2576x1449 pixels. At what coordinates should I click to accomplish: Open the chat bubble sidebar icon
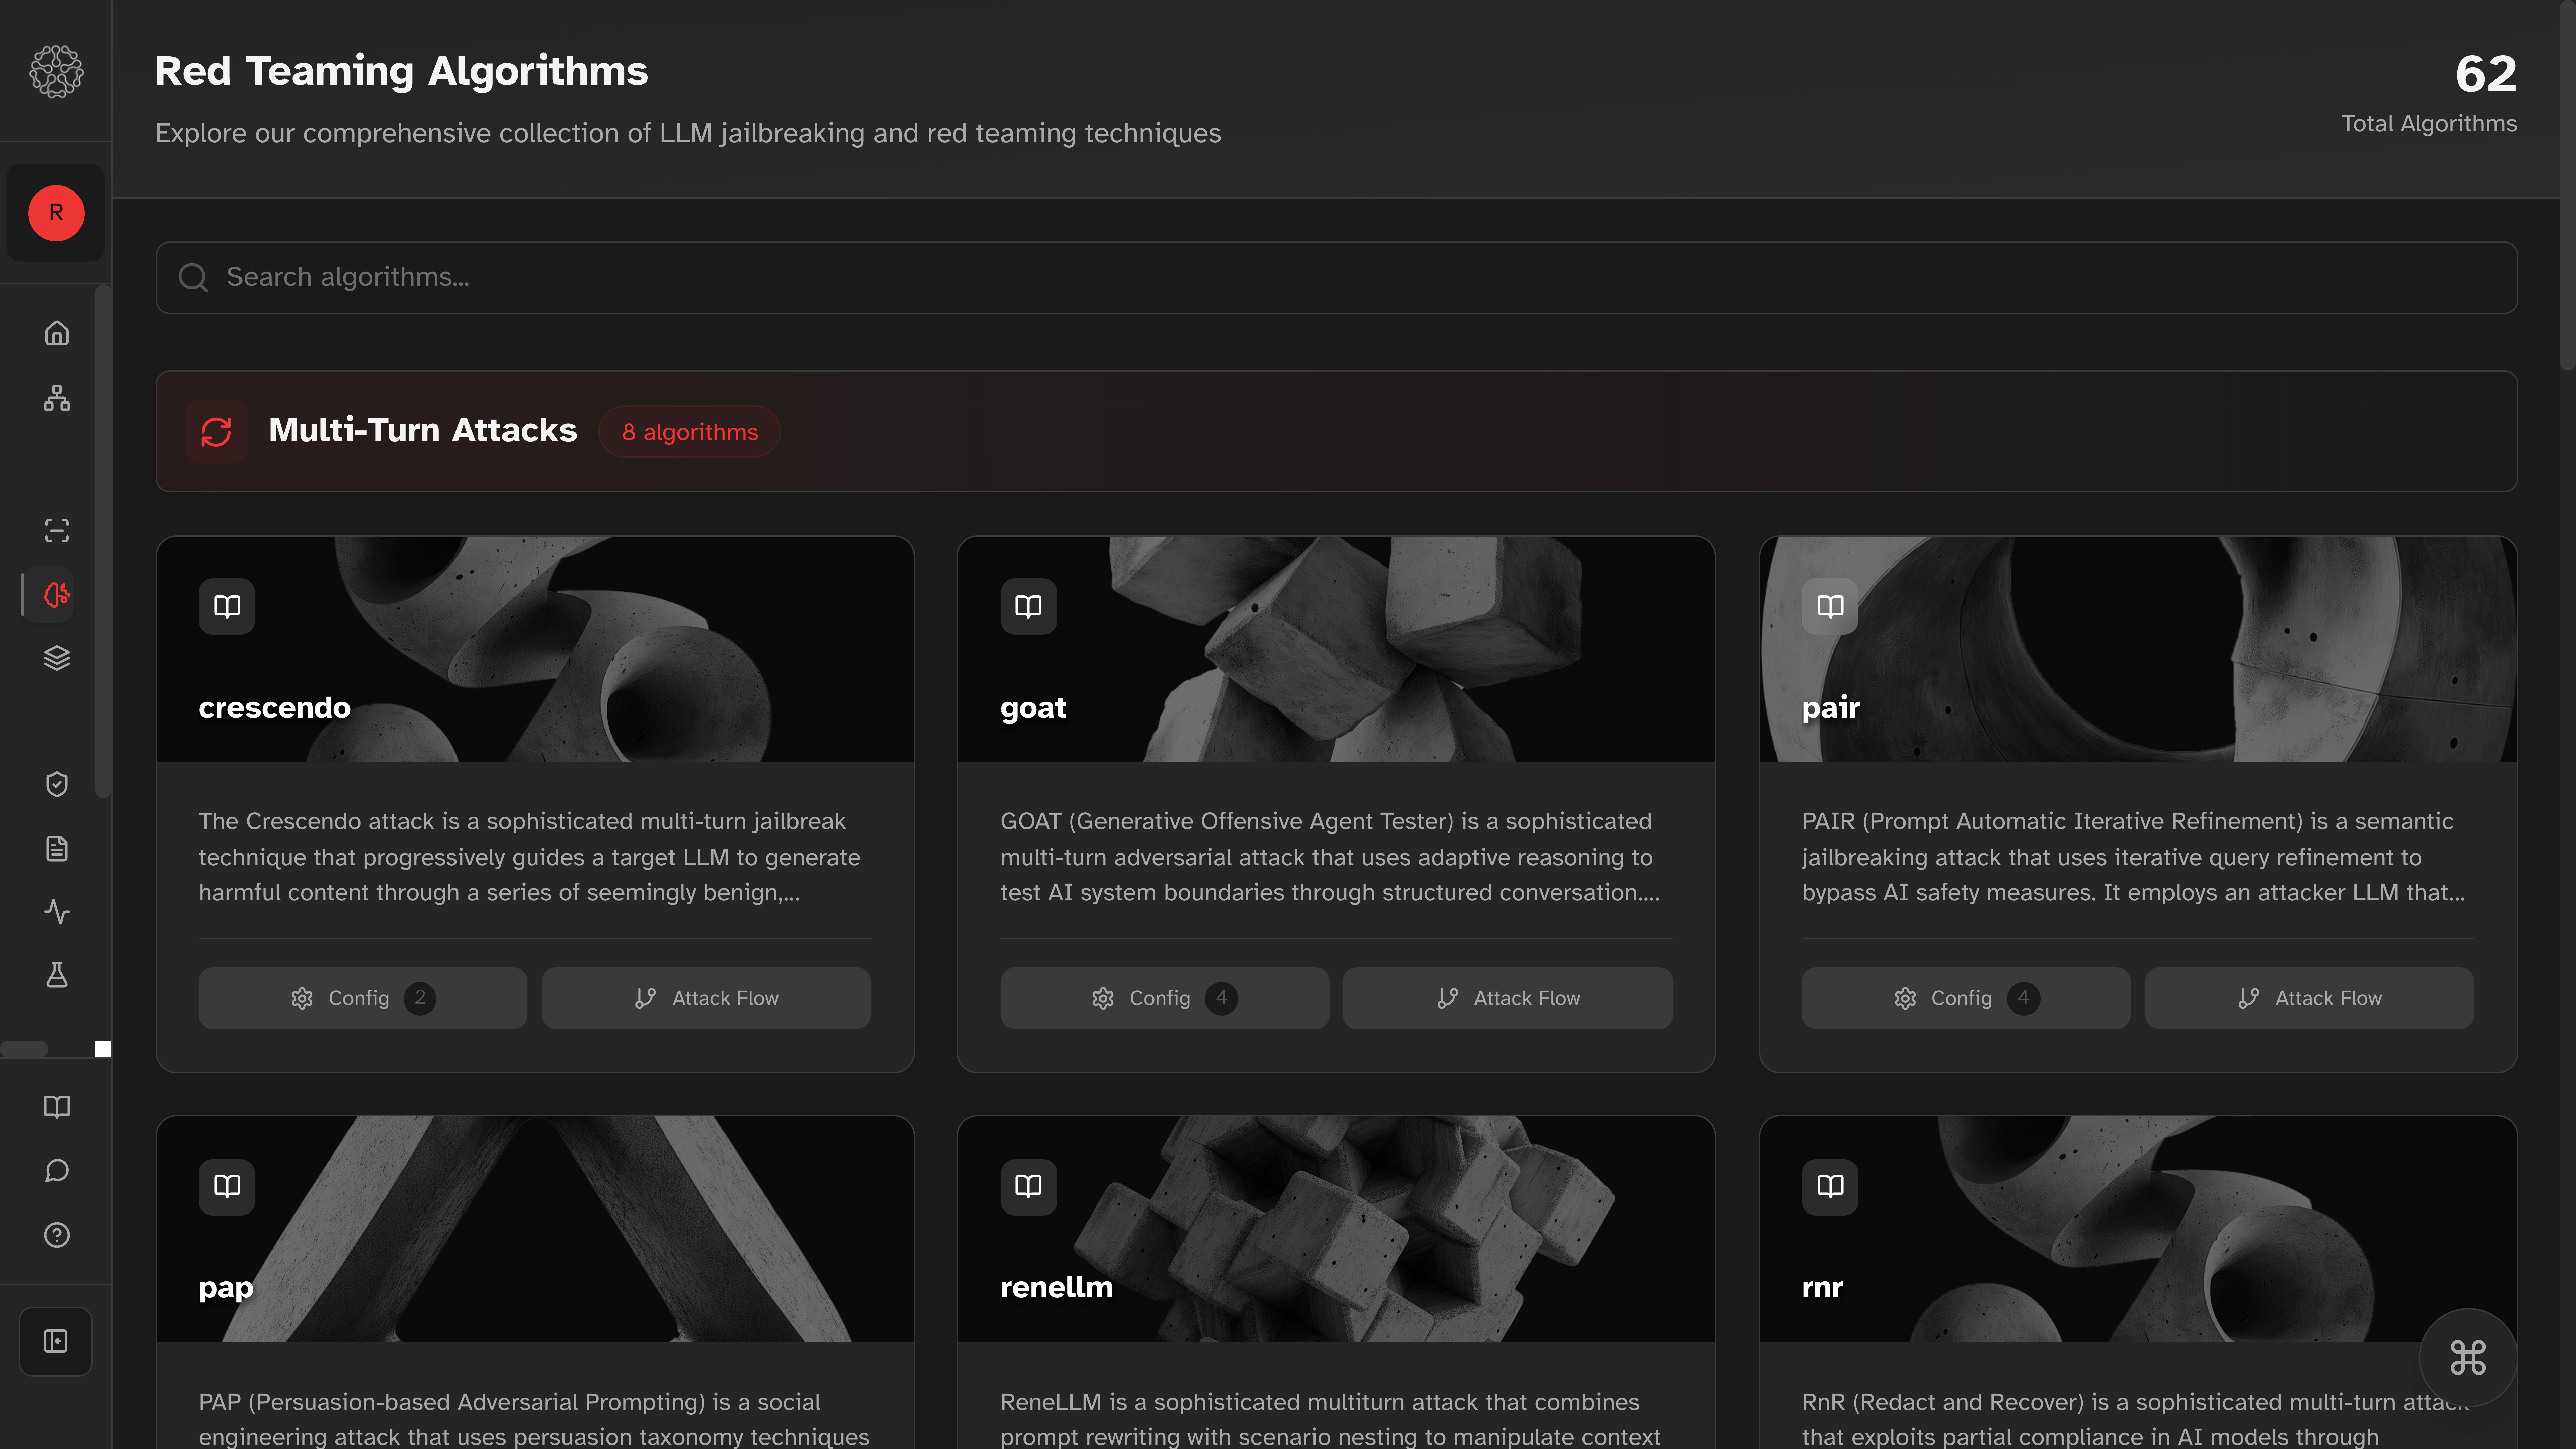57,1170
